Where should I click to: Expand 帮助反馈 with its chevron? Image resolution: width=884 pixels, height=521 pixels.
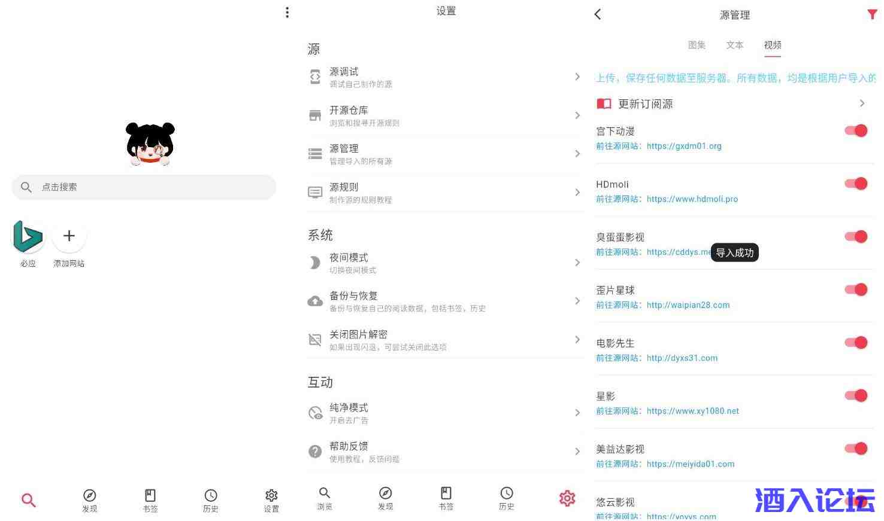pyautogui.click(x=577, y=452)
